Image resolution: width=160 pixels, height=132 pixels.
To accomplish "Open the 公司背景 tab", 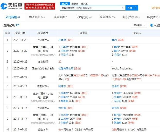I will (13, 17).
